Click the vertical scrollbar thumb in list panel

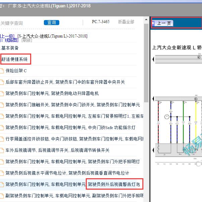point(146,63)
